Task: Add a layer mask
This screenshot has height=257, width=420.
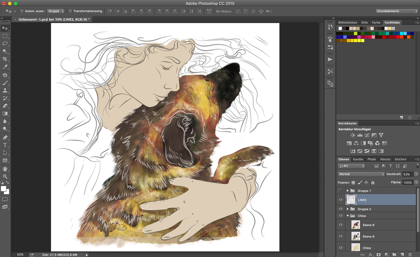Action: (378, 255)
